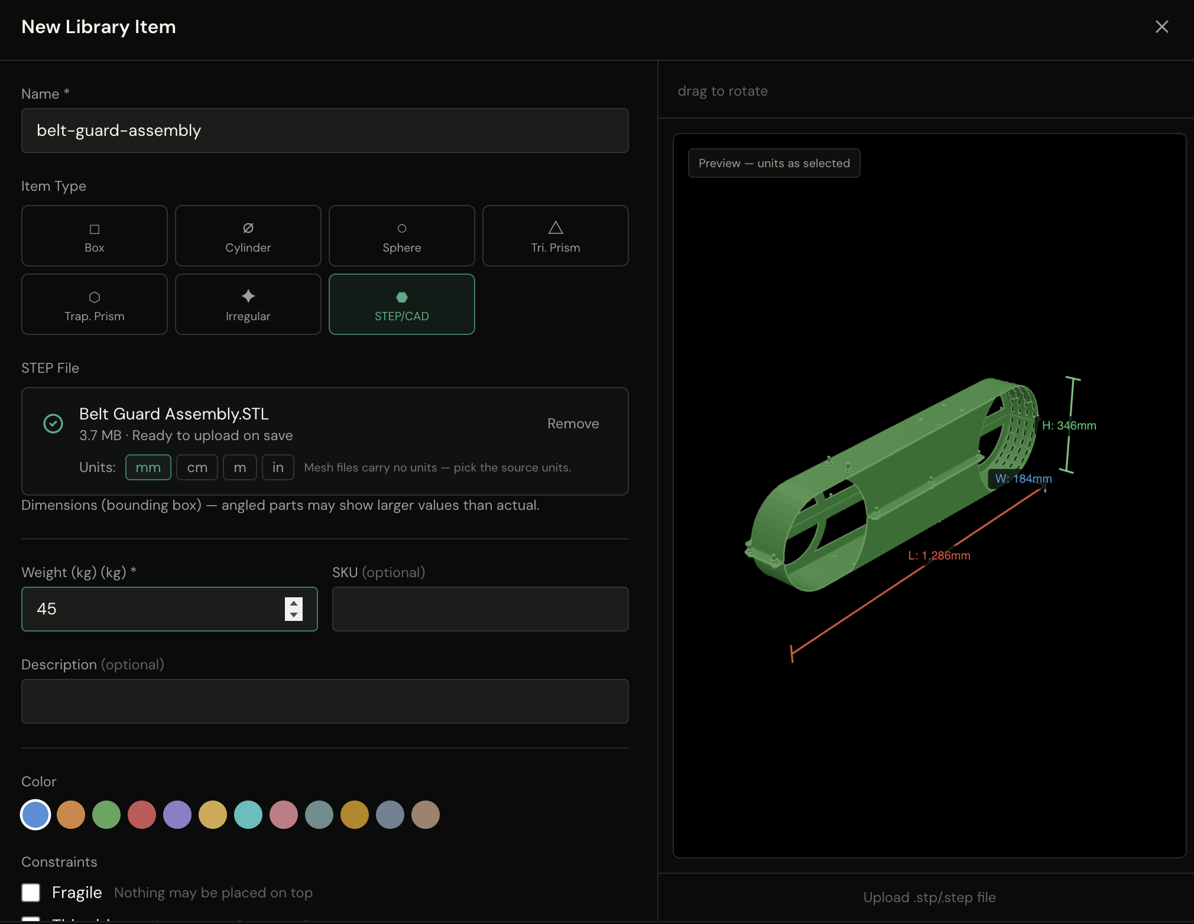The height and width of the screenshot is (924, 1194).
Task: Close the New Library Item dialog
Action: (1161, 27)
